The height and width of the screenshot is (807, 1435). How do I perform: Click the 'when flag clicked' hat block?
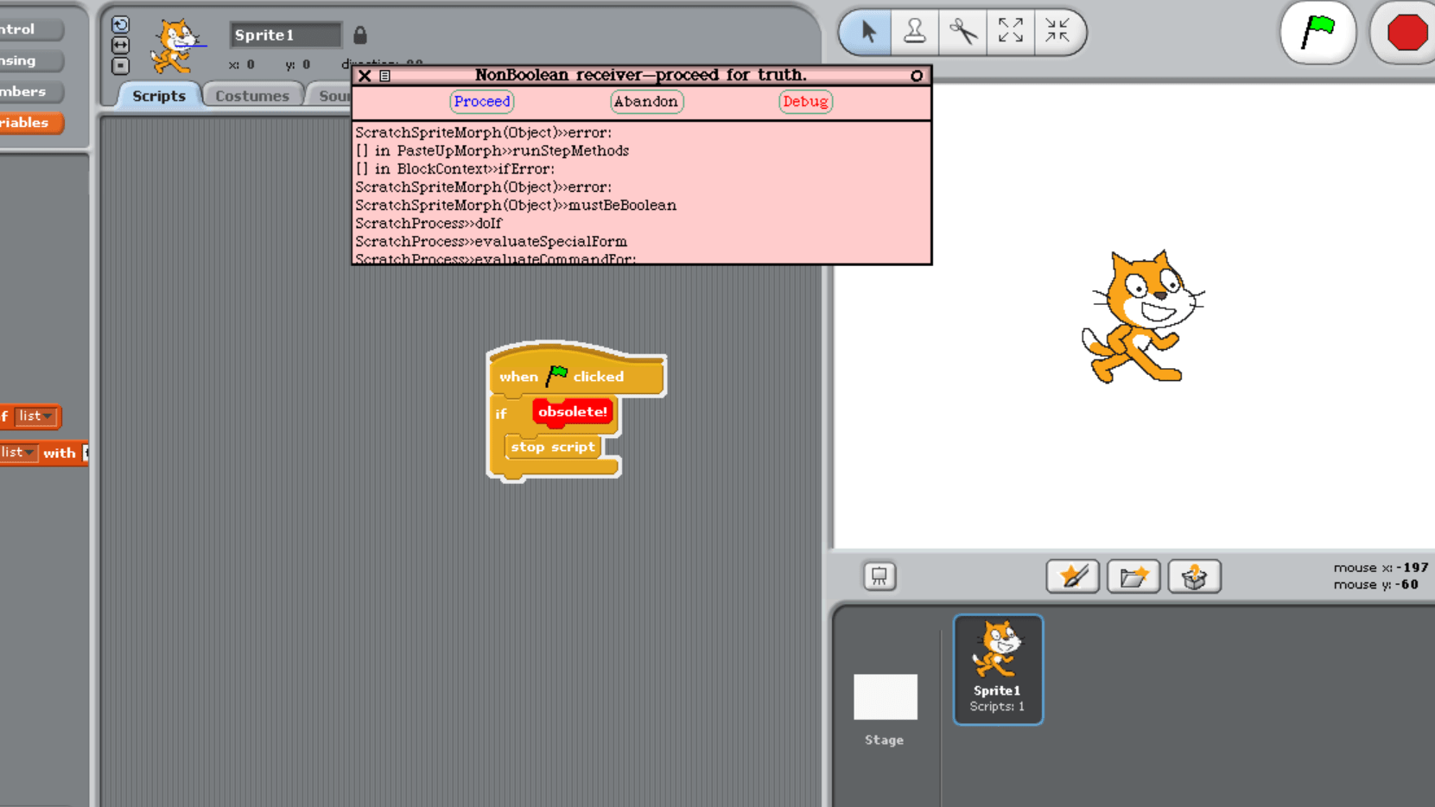[576, 373]
